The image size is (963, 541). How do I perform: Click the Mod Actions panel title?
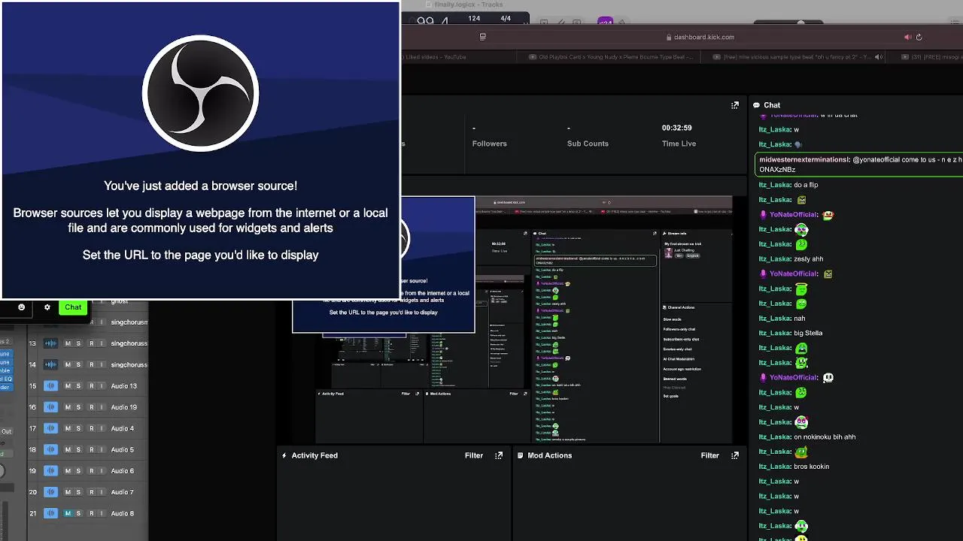(550, 455)
